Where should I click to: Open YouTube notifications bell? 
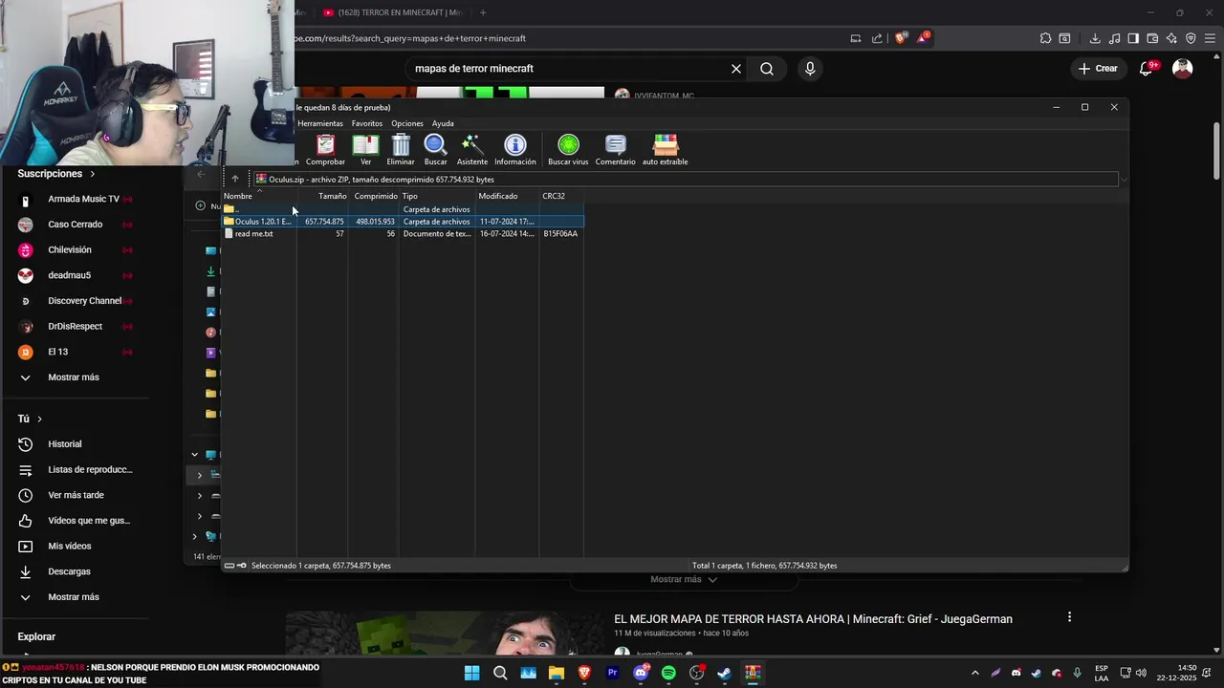(1147, 69)
